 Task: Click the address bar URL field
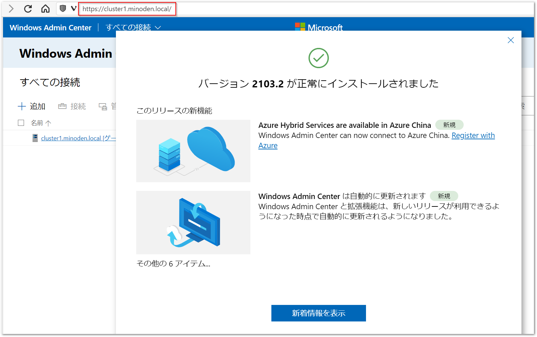[x=127, y=9]
